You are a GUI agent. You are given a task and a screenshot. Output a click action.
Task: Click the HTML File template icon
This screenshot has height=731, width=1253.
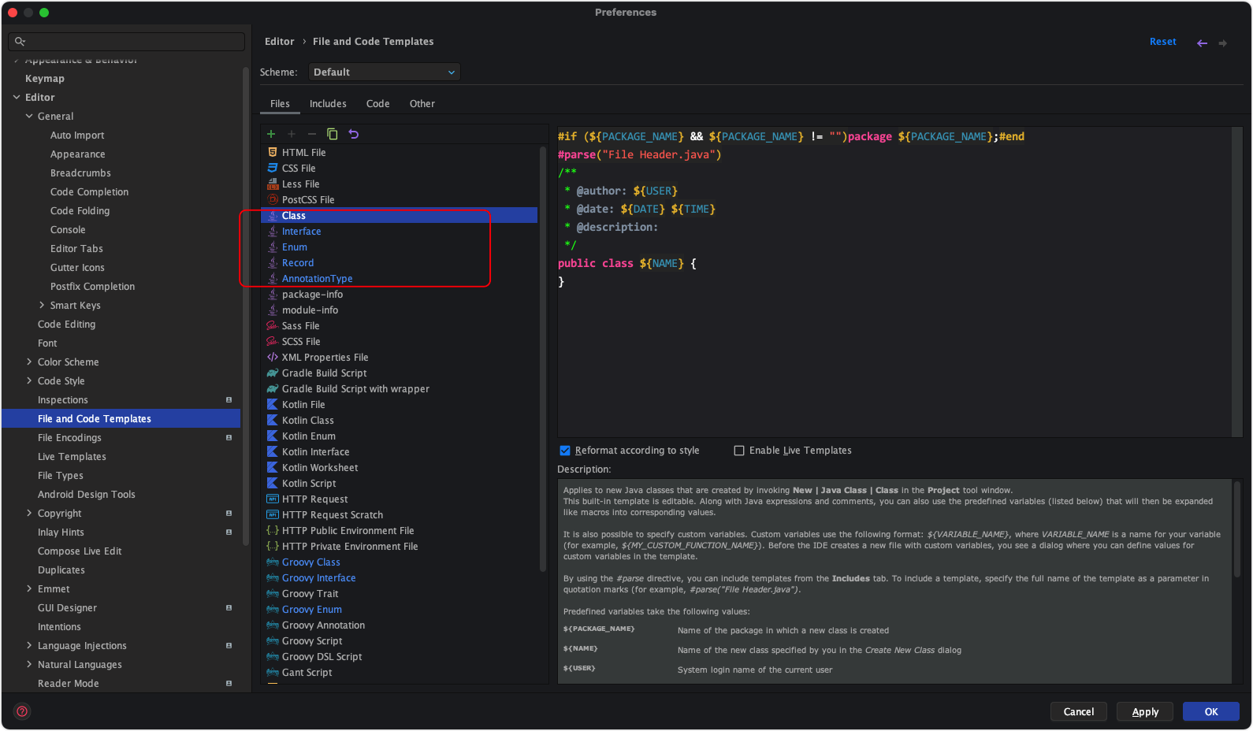[x=273, y=152]
